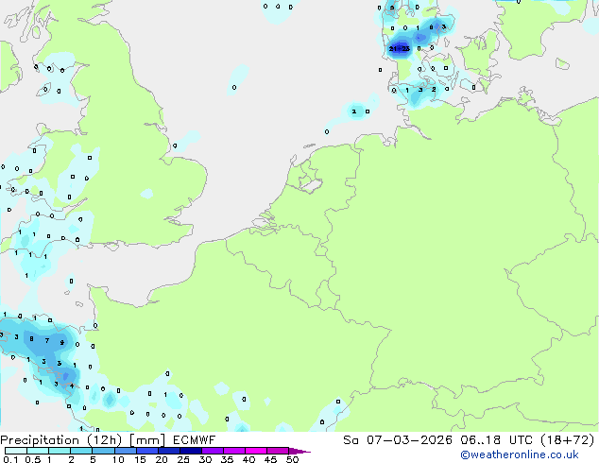The height and width of the screenshot is (463, 599).
Task: Click the 0.1–0.5 mm palest legend swatch
Action: click(16, 451)
